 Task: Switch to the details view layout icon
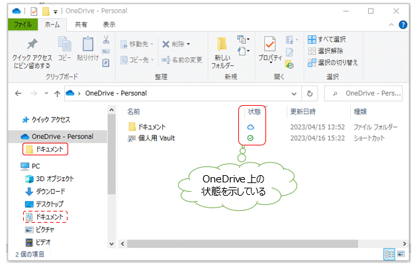(x=389, y=254)
